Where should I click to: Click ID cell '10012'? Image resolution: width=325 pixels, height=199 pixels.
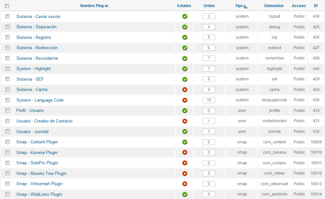click(316, 173)
